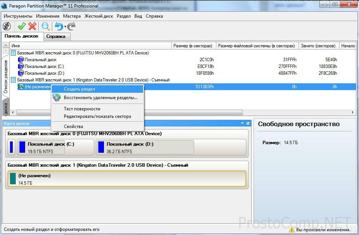Open the magnifier view changes icon

point(45,26)
